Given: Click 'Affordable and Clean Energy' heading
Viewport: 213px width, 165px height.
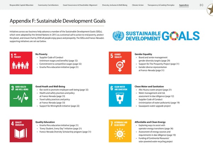Looking at the screenshot, I should point(150,122).
